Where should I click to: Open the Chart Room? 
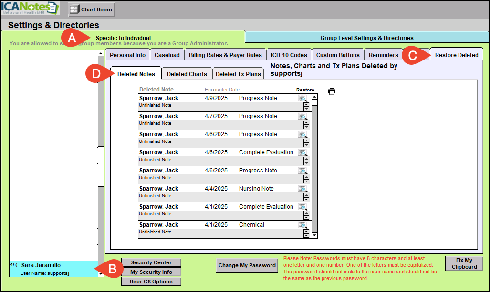(x=91, y=9)
